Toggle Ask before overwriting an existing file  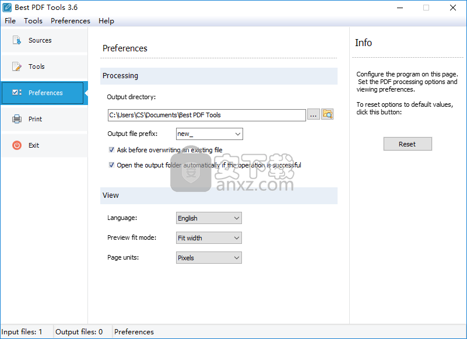click(x=111, y=150)
